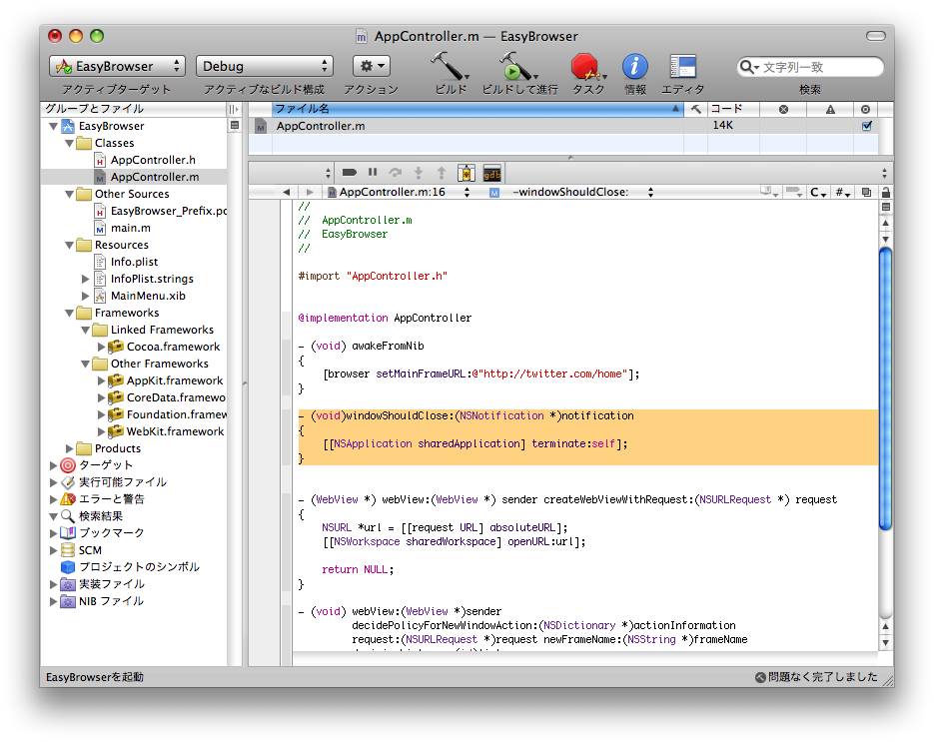Open the # include files popup

point(842,192)
